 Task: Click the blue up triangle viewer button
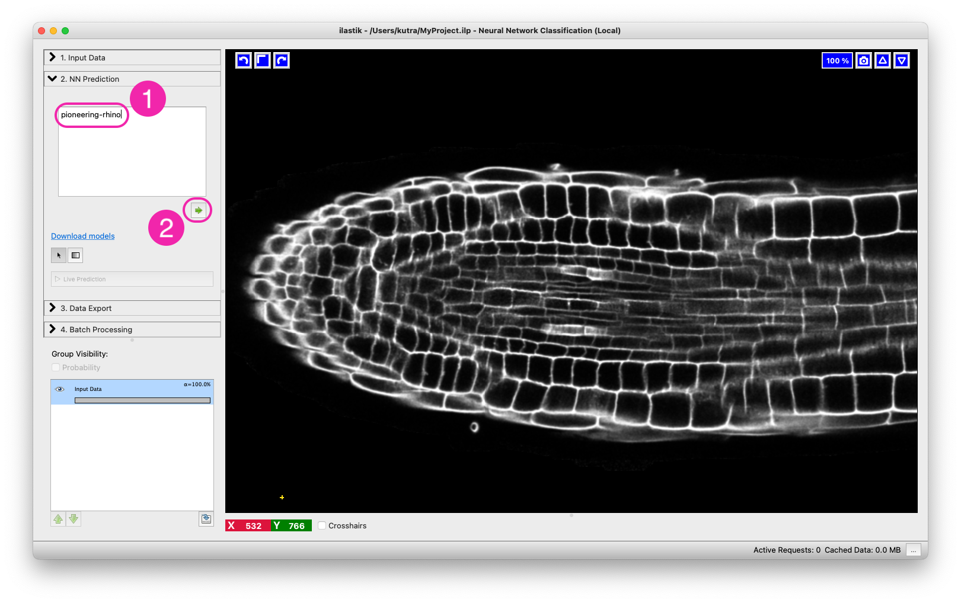(x=883, y=60)
